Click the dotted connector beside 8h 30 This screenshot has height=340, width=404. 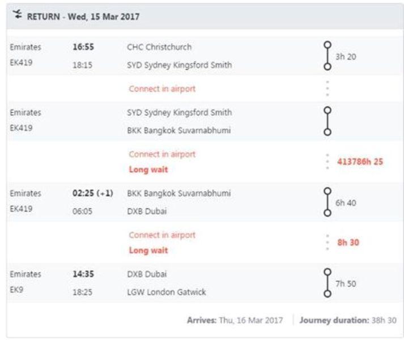tap(327, 243)
